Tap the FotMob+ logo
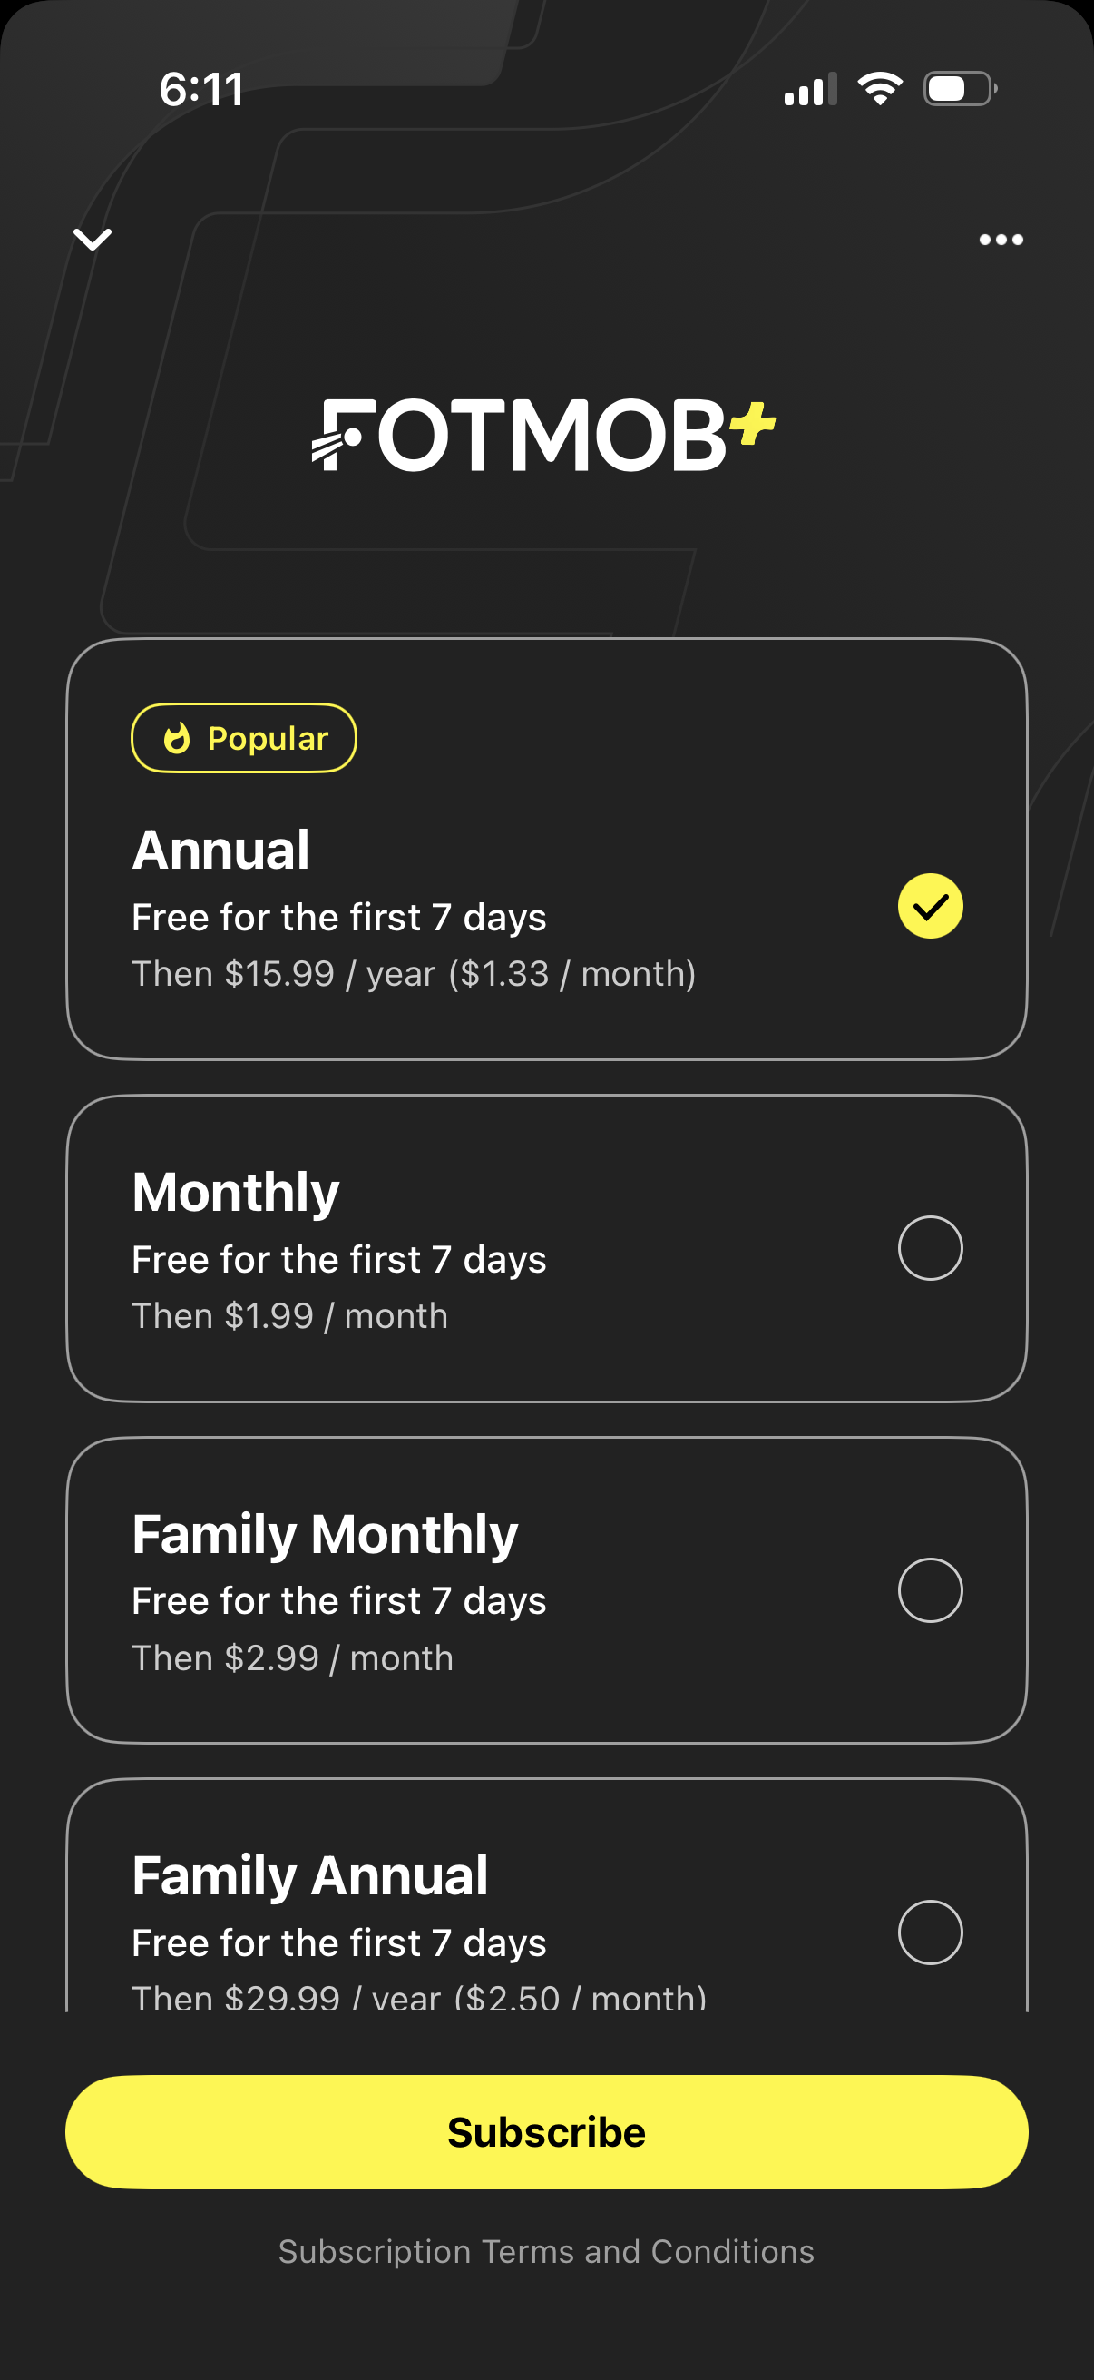Viewport: 1094px width, 2380px height. (544, 435)
